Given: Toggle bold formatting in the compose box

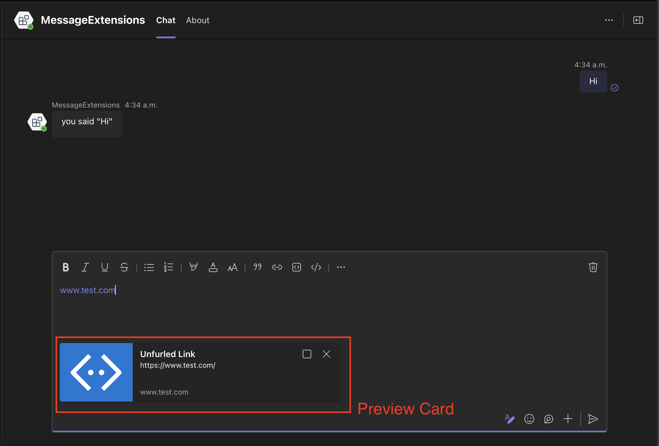Looking at the screenshot, I should tap(65, 267).
